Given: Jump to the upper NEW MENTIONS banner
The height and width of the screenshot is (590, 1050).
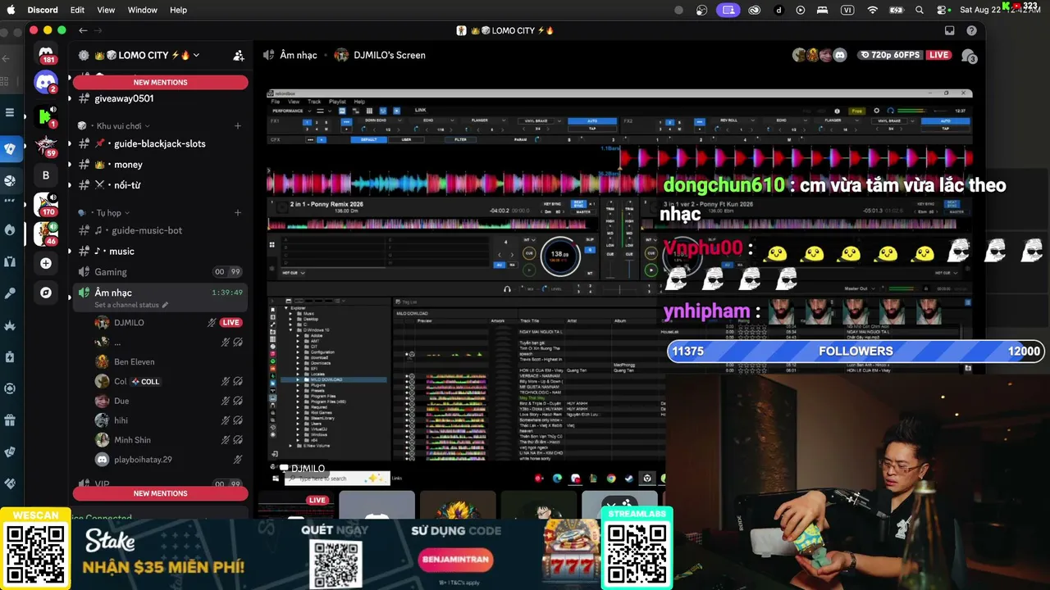Looking at the screenshot, I should point(160,83).
